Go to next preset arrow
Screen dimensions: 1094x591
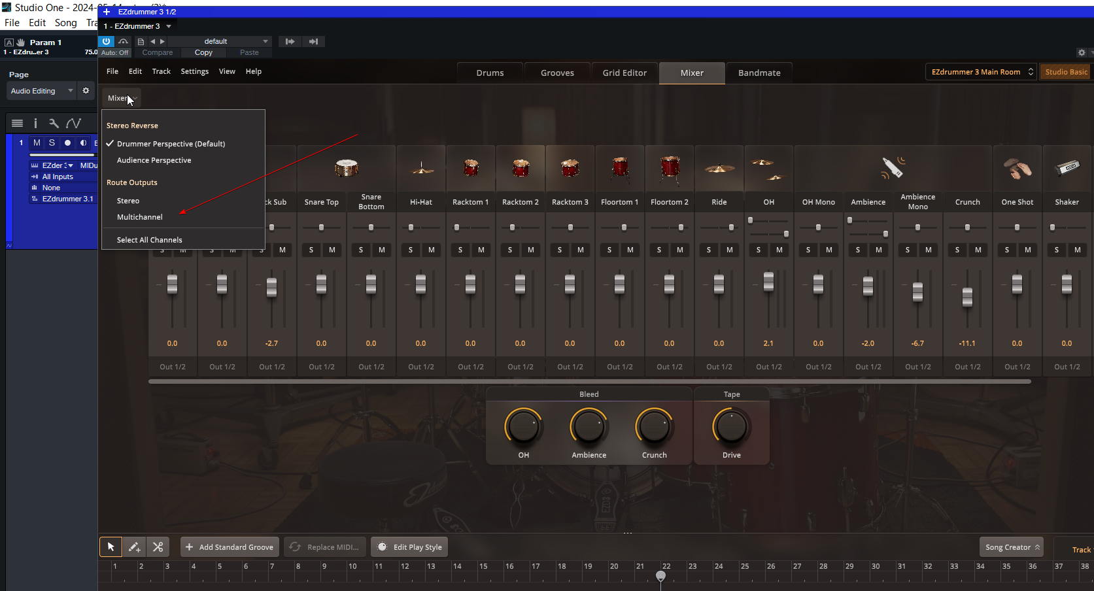pyautogui.click(x=163, y=41)
